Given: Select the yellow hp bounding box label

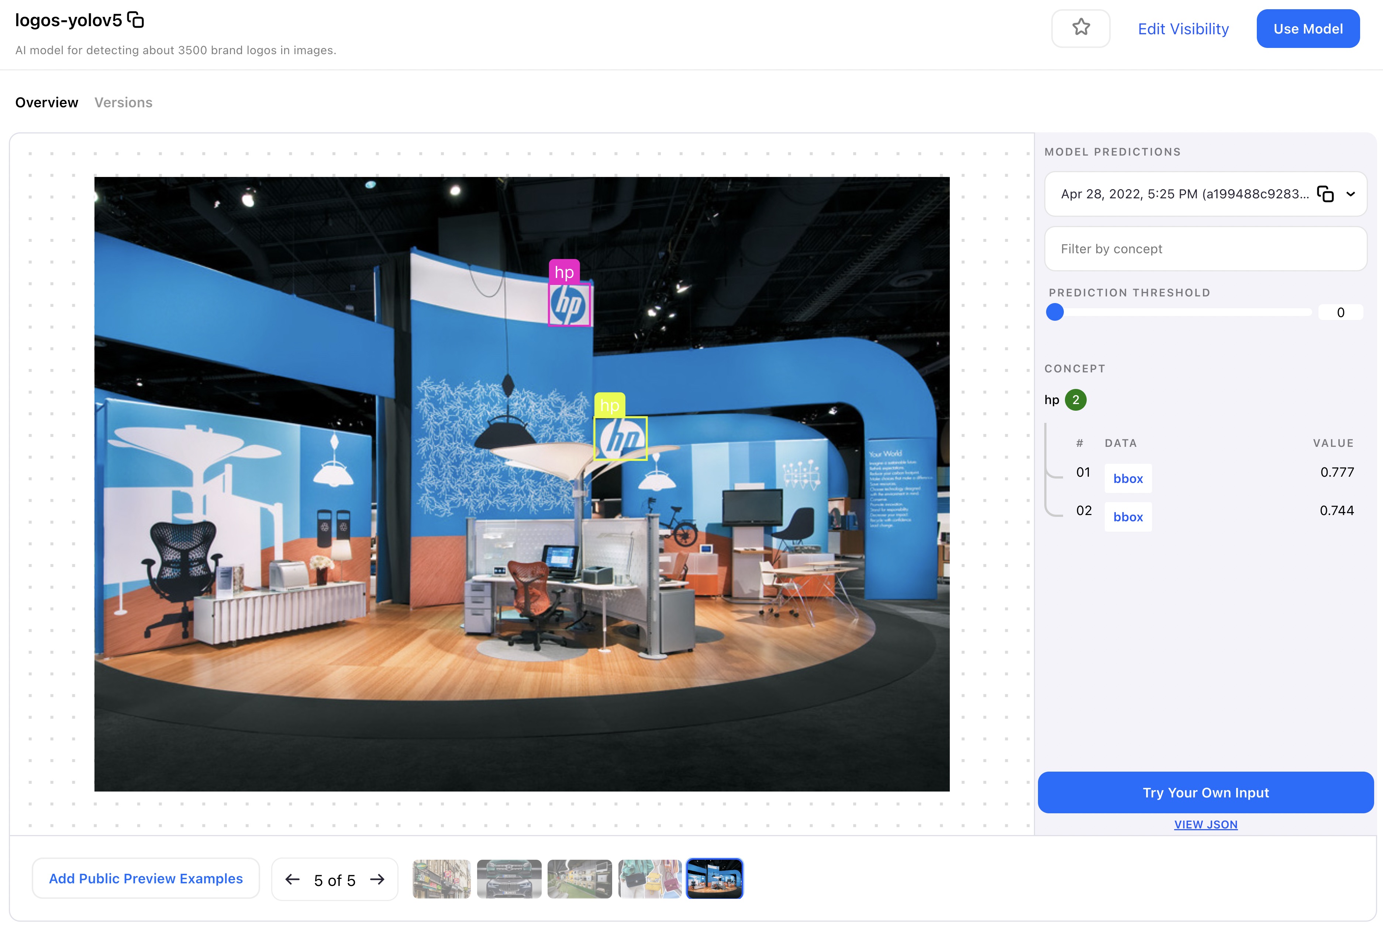Looking at the screenshot, I should click(609, 406).
